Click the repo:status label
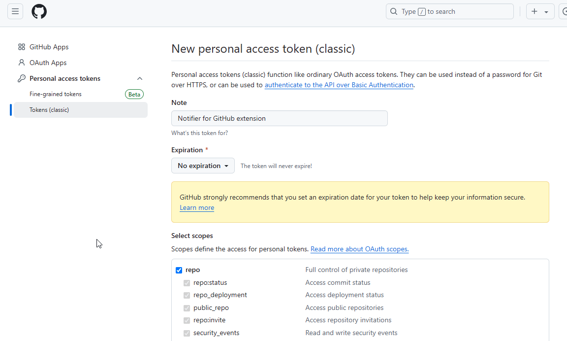The height and width of the screenshot is (341, 567). (x=210, y=283)
